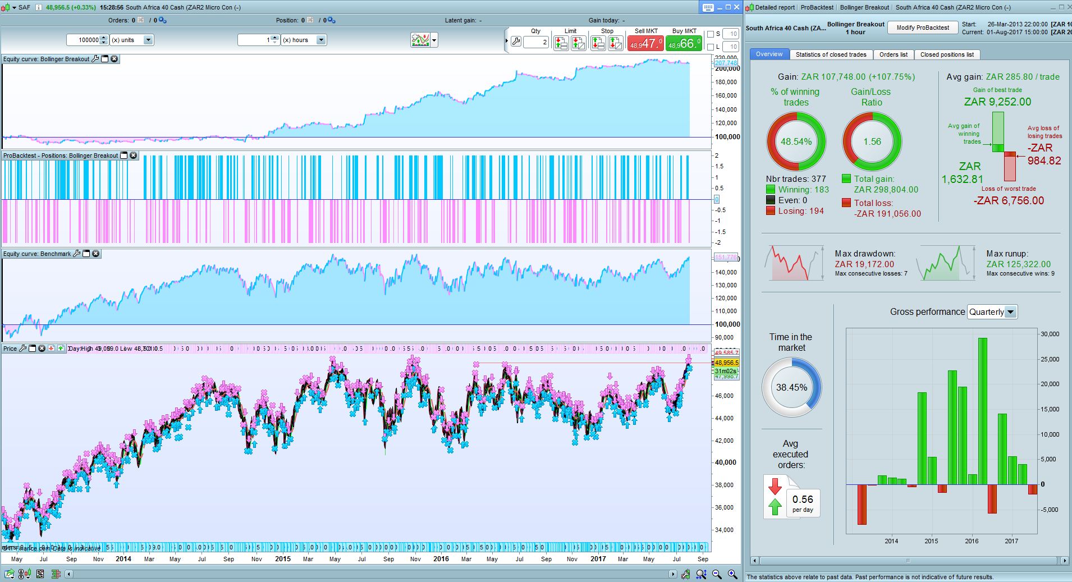Click the Modify ProBacktest button

923,28
